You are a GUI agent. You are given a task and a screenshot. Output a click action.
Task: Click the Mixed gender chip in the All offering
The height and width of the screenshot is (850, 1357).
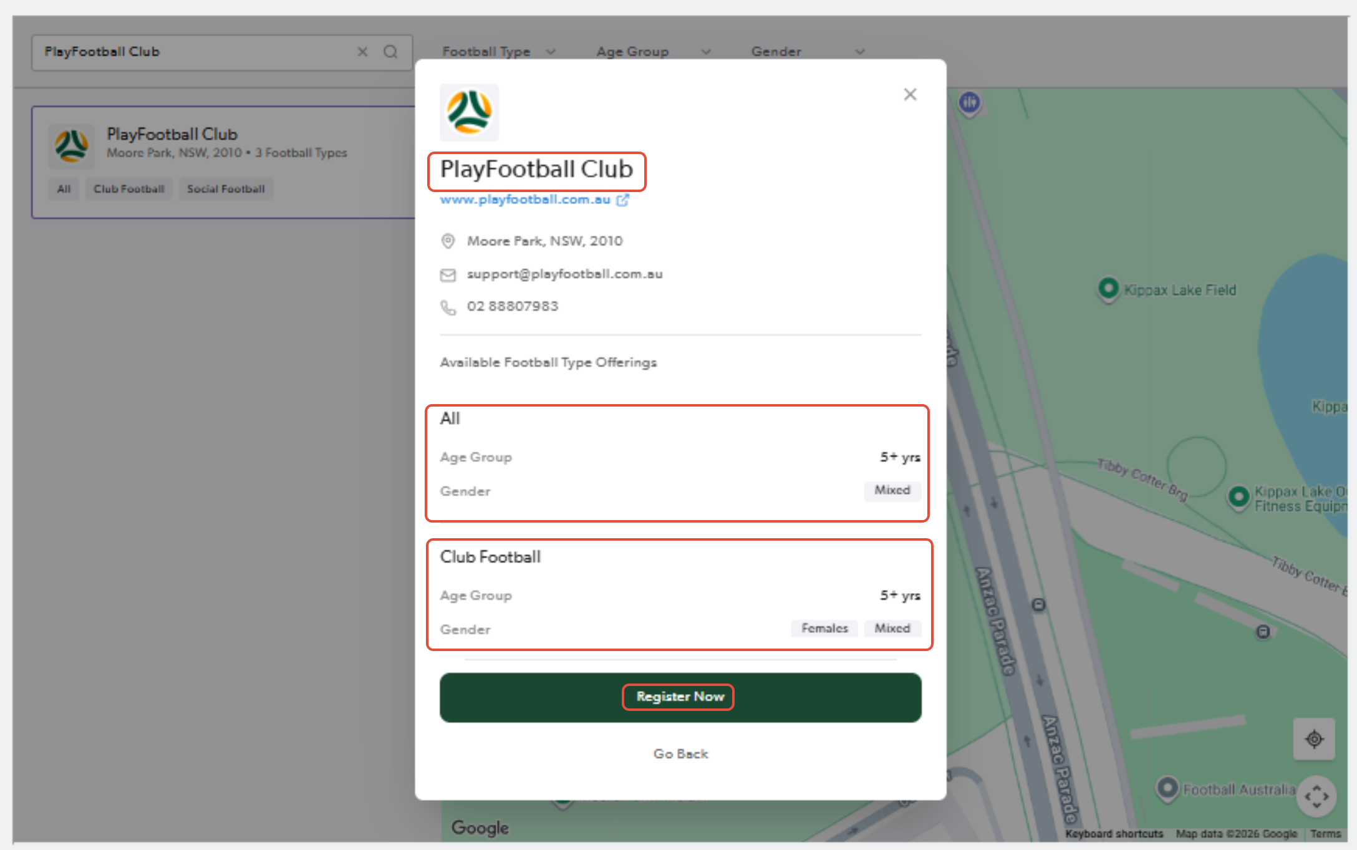click(x=892, y=490)
